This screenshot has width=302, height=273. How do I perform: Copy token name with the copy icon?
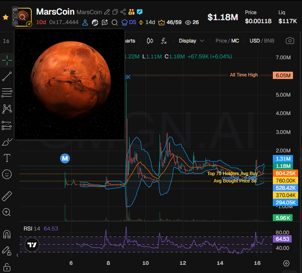(115, 12)
